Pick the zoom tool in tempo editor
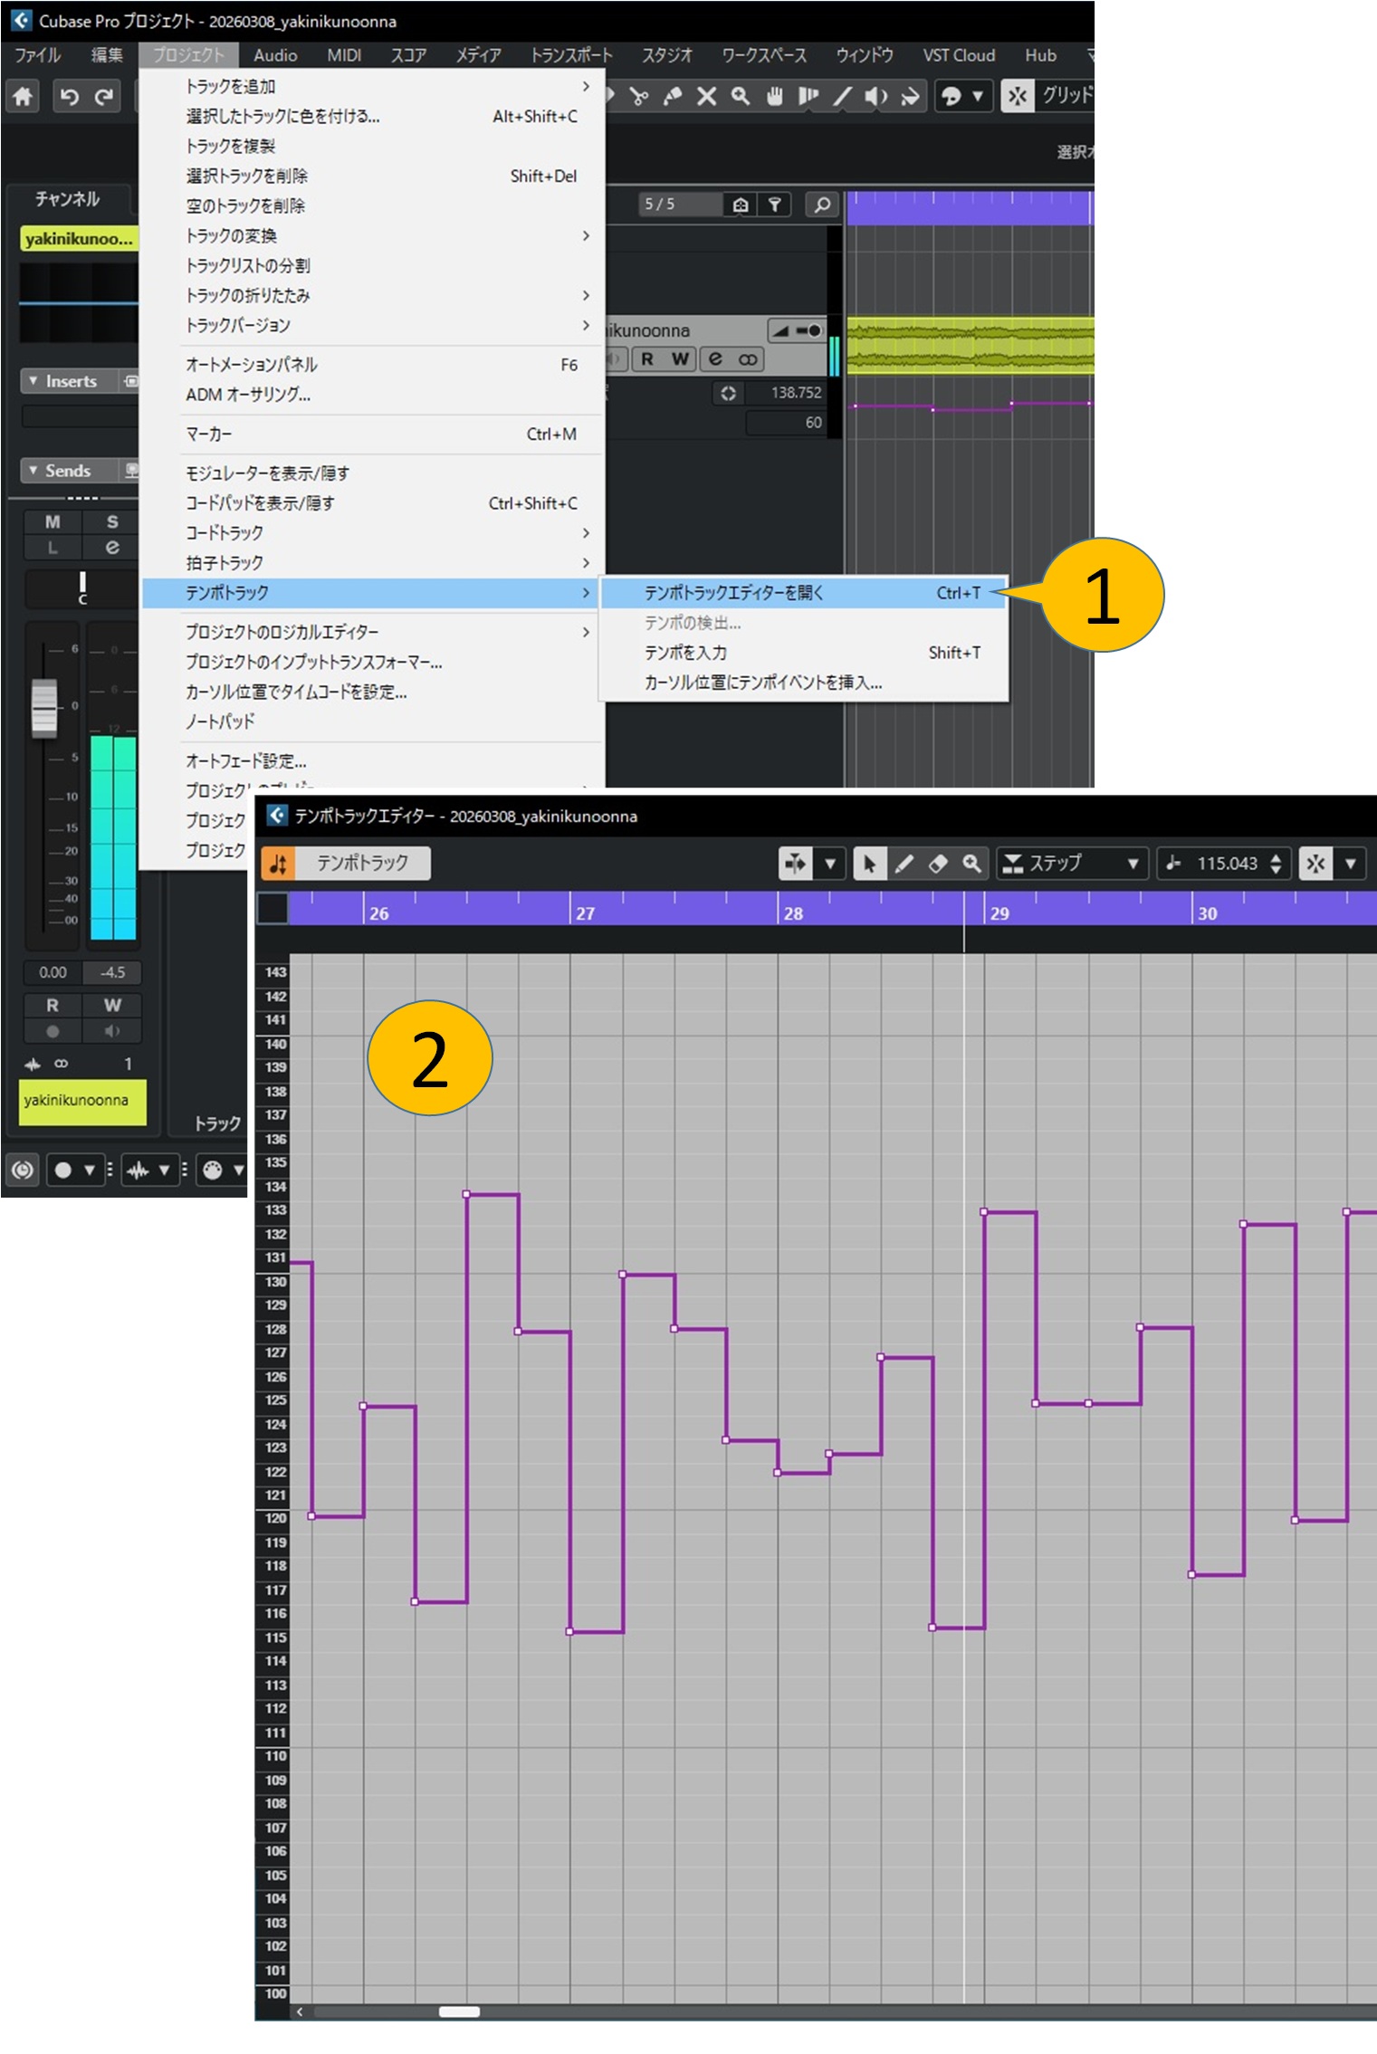The image size is (1377, 2054). (x=971, y=864)
